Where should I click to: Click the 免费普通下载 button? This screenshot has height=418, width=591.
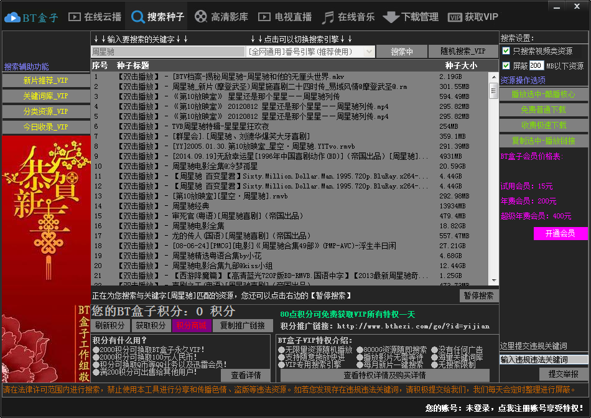tap(544, 109)
